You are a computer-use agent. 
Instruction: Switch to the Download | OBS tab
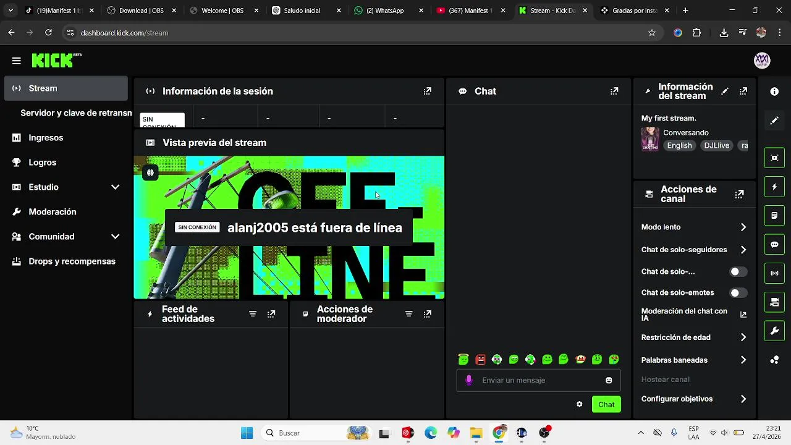(142, 11)
